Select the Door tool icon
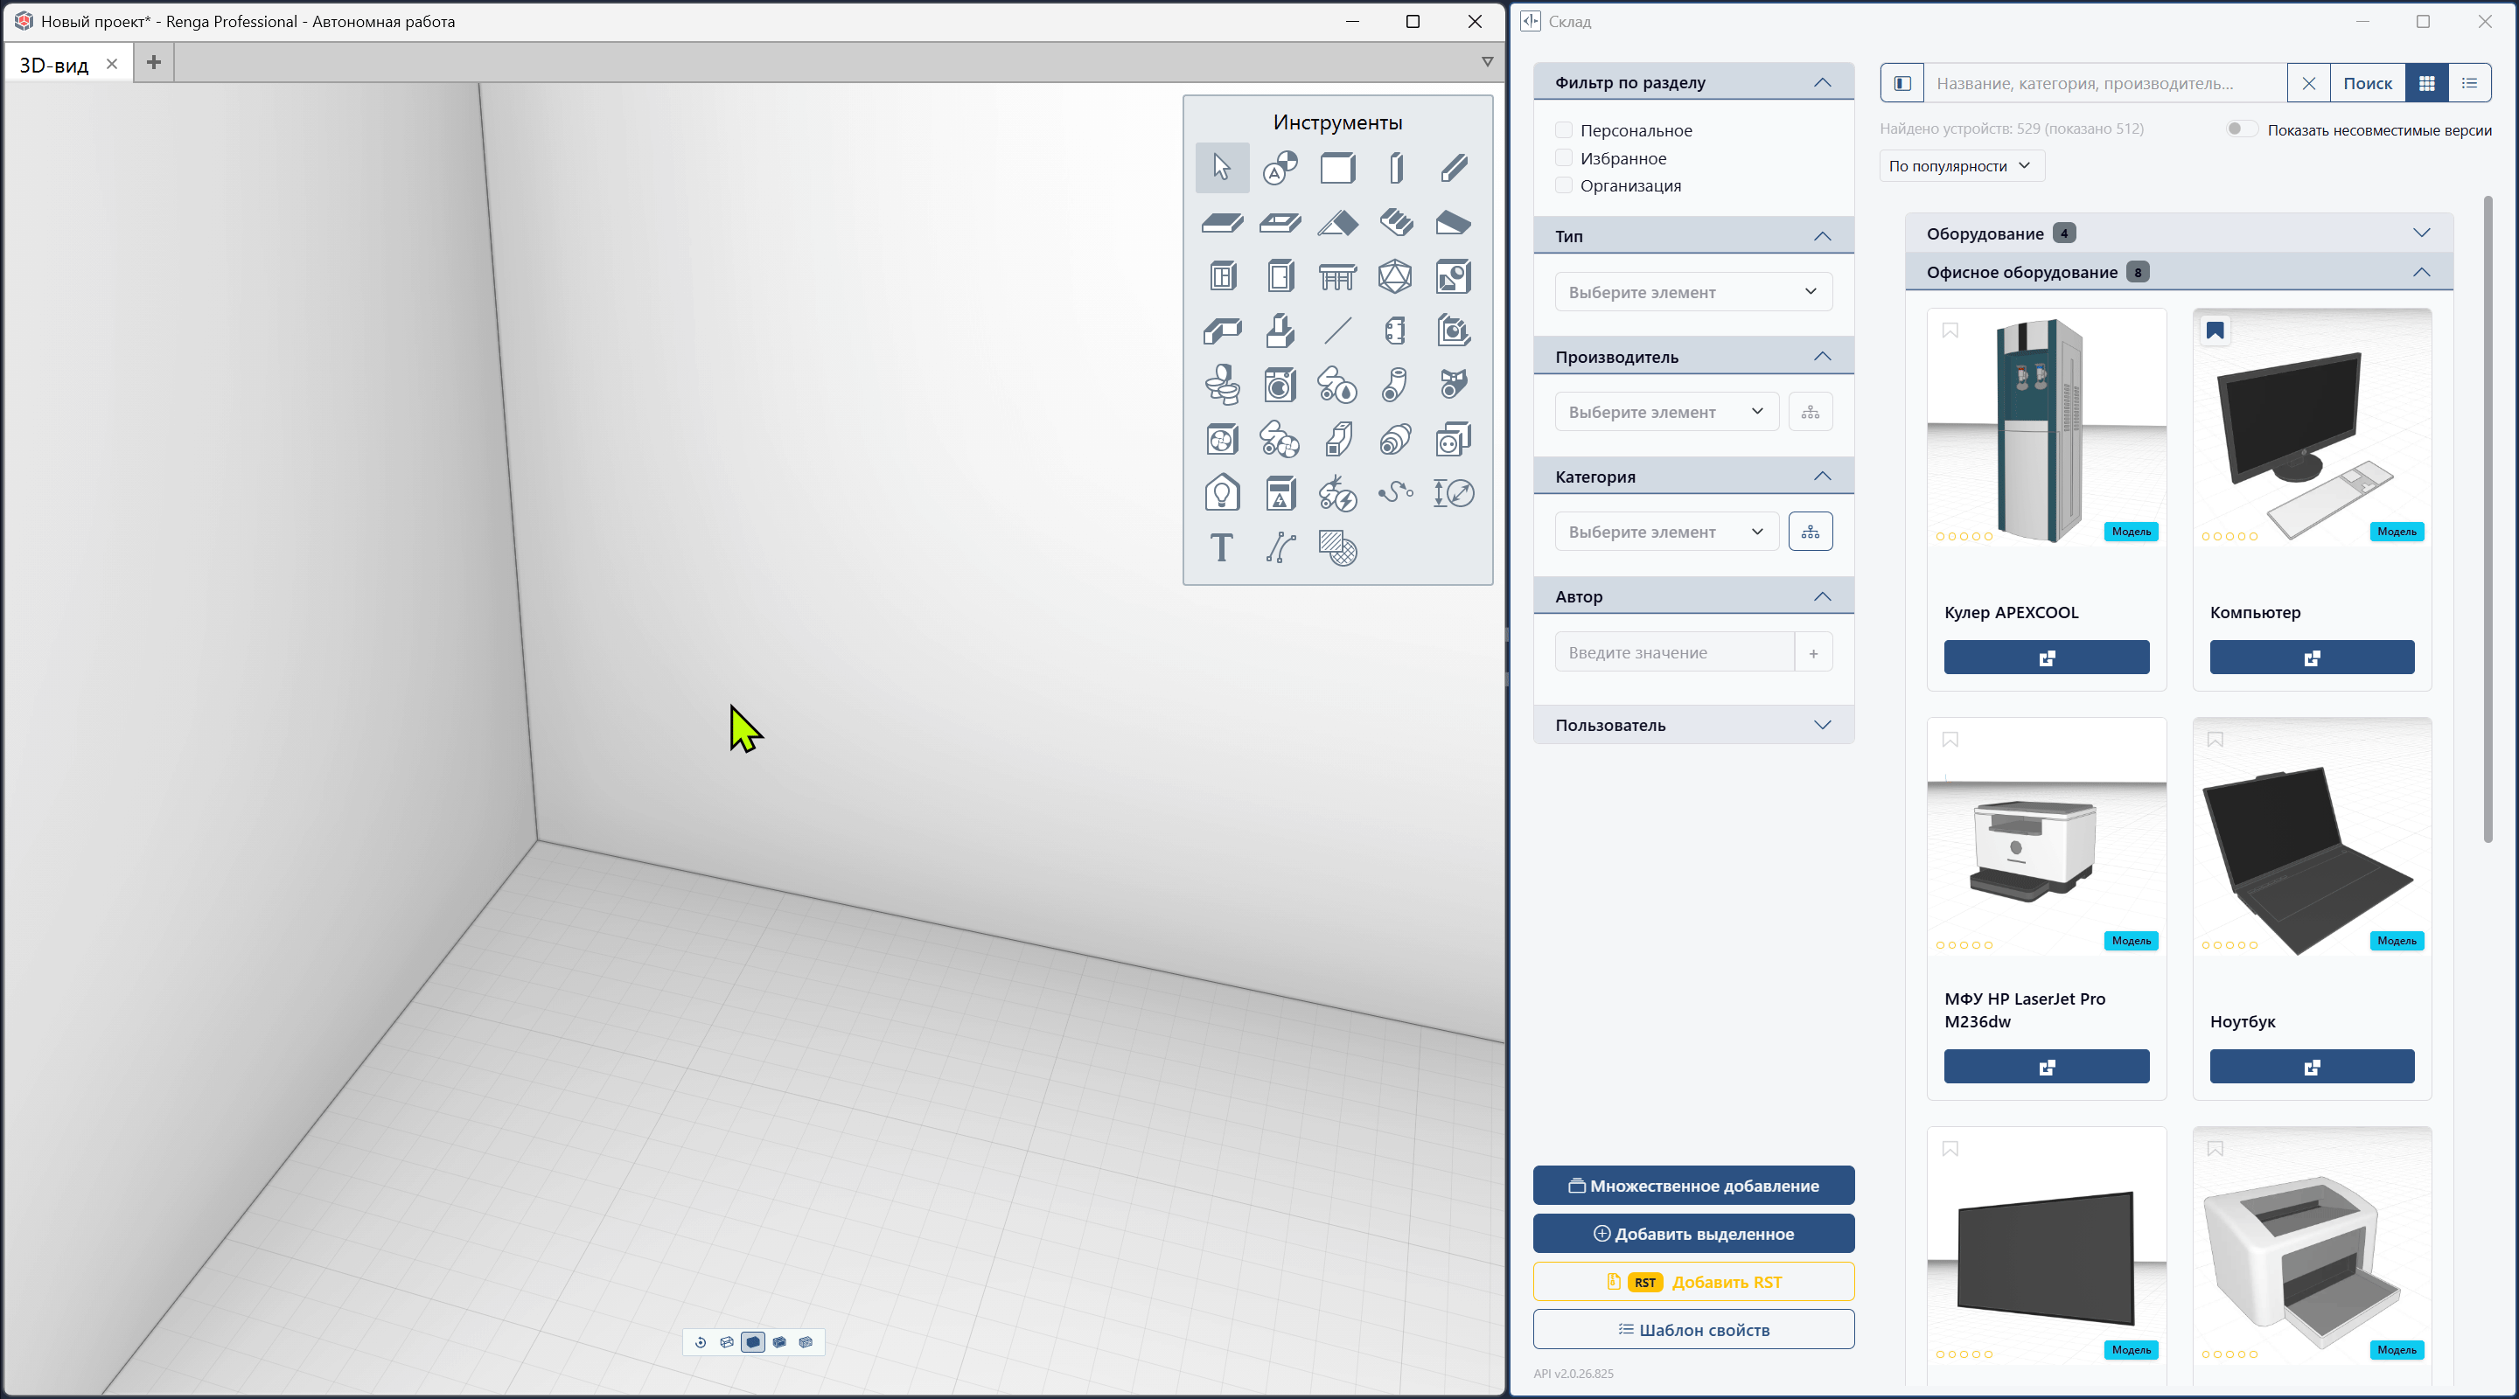This screenshot has height=1399, width=2519. 1280,276
